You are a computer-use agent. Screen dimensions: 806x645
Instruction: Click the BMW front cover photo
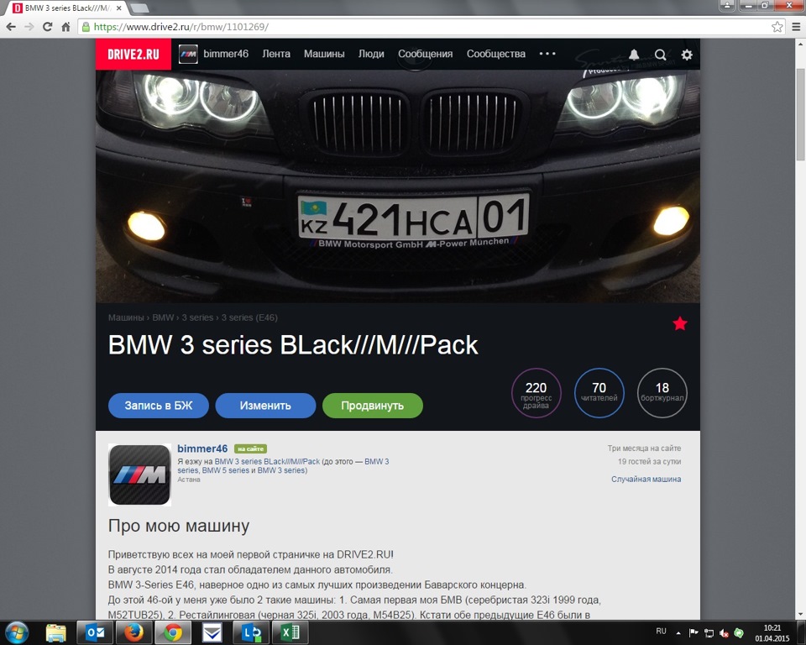tap(398, 186)
